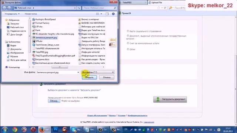The image size is (237, 133).
Task: Refresh the Рабочий стол folder location
Action: point(79,8)
